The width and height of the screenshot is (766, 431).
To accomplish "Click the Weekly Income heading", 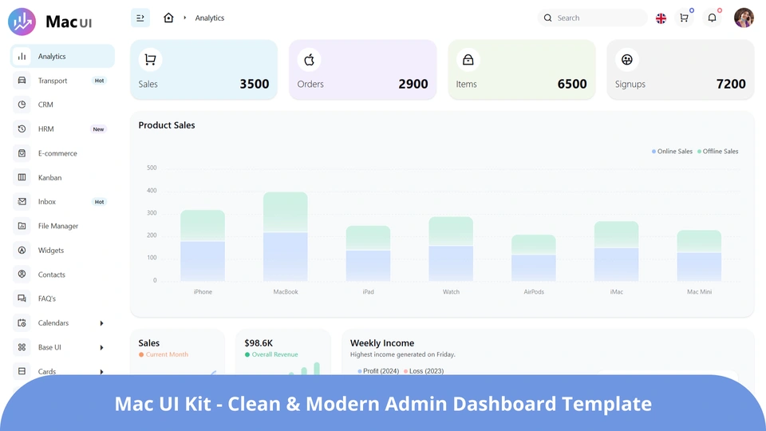I will 382,343.
